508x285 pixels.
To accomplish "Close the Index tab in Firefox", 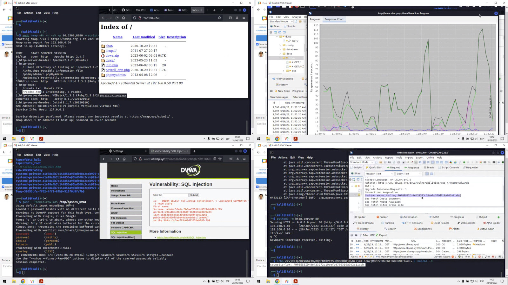I will pyautogui.click(x=201, y=10).
